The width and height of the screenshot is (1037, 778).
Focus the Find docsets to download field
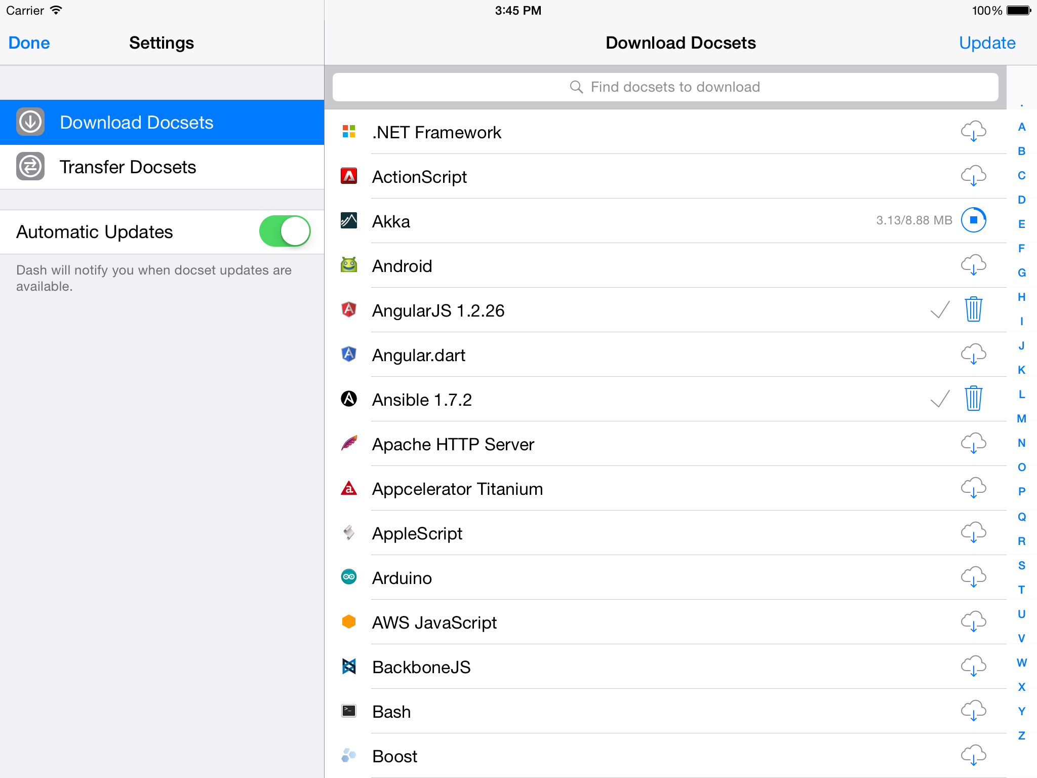pyautogui.click(x=665, y=87)
